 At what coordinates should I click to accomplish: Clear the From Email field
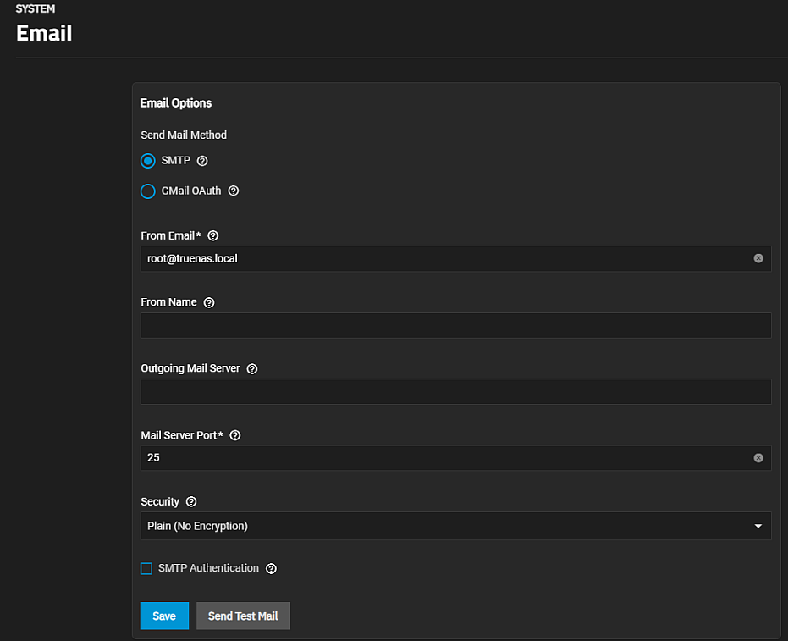(758, 258)
